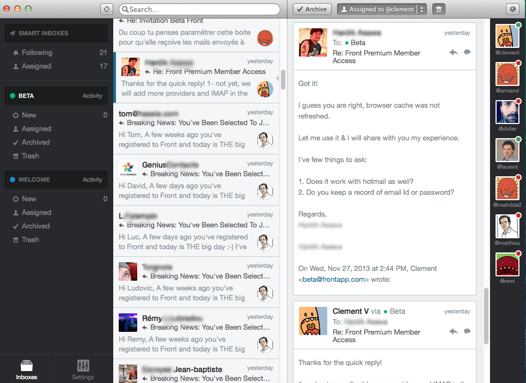Screen dimensions: 526x383
Task: Open the conversation starting Hi Ludovic
Action: [196, 282]
